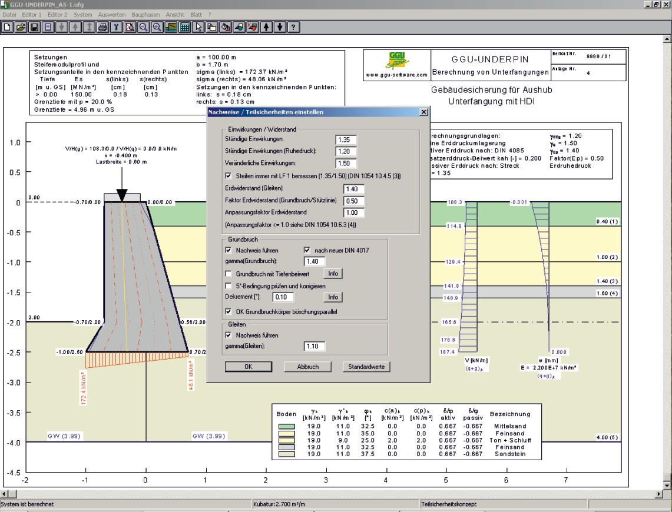Click the Dekrement [°] input field
672x512 pixels.
(283, 297)
